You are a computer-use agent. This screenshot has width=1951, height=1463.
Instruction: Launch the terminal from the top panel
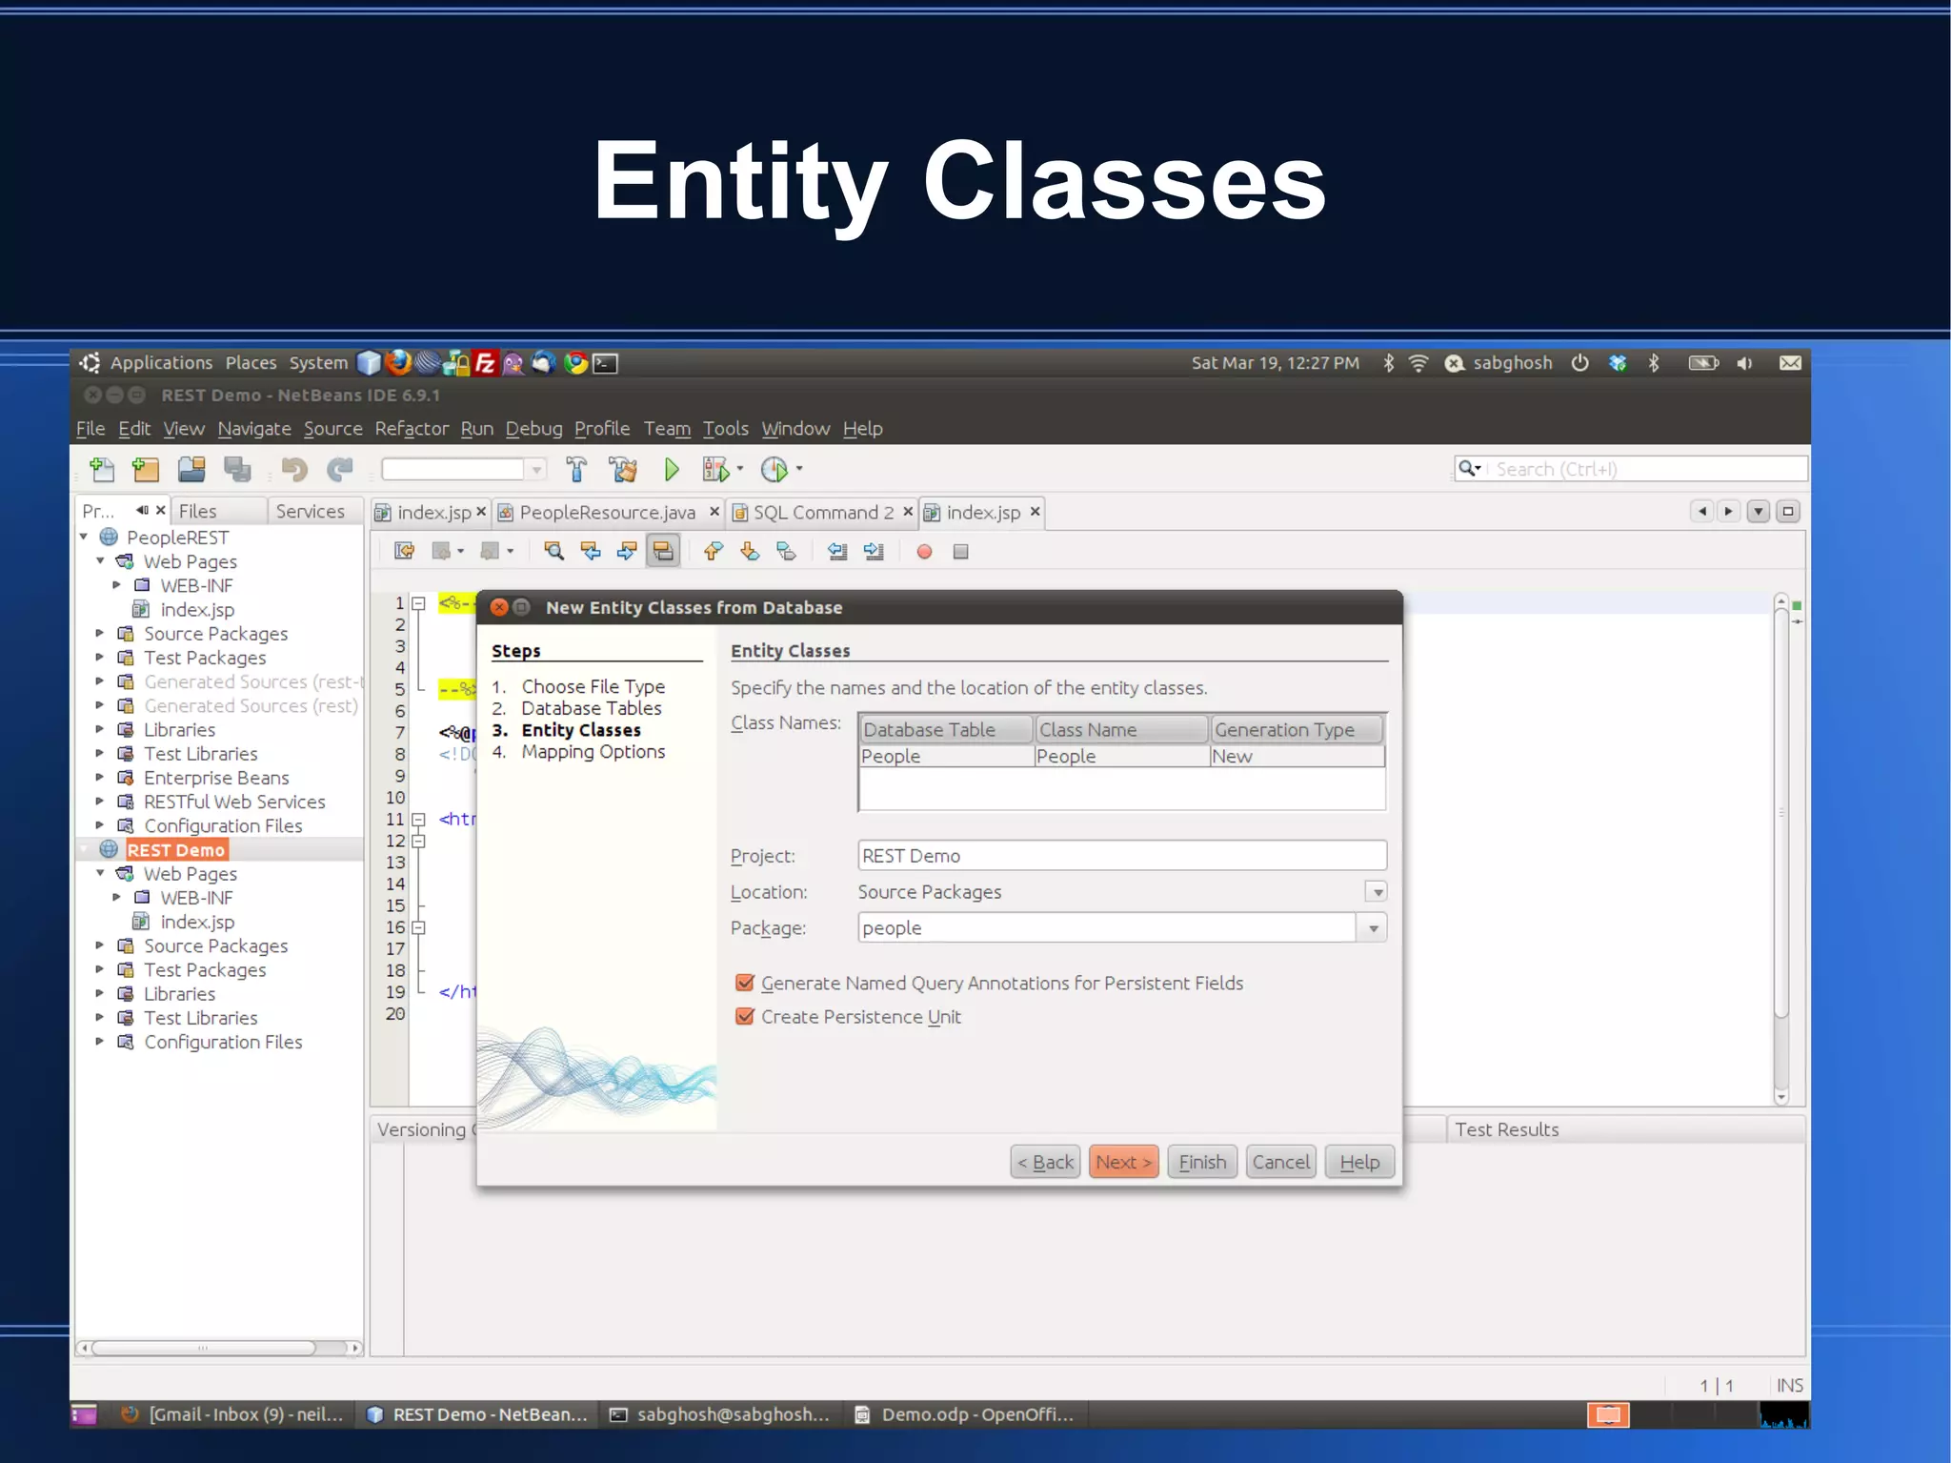point(606,363)
